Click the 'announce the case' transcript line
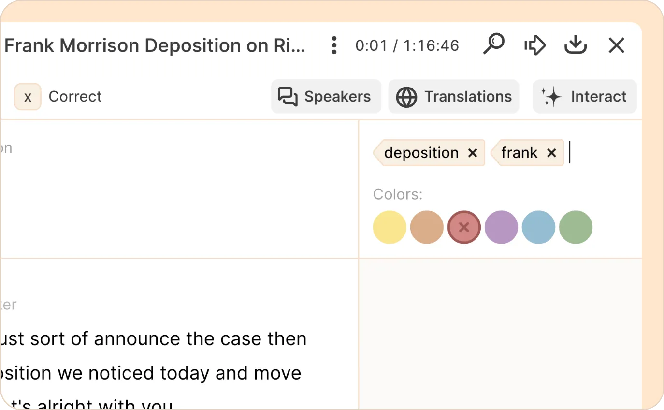This screenshot has width=664, height=410. pos(155,339)
